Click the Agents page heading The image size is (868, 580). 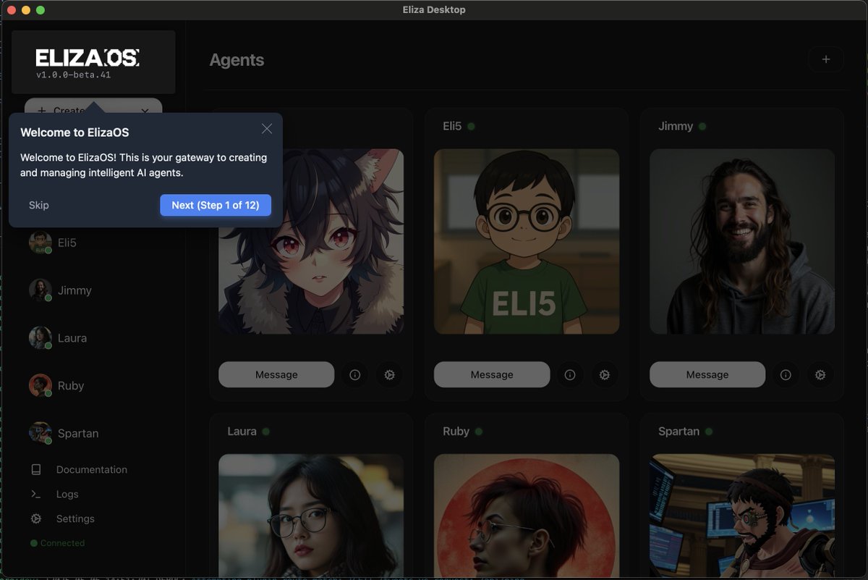coord(237,60)
